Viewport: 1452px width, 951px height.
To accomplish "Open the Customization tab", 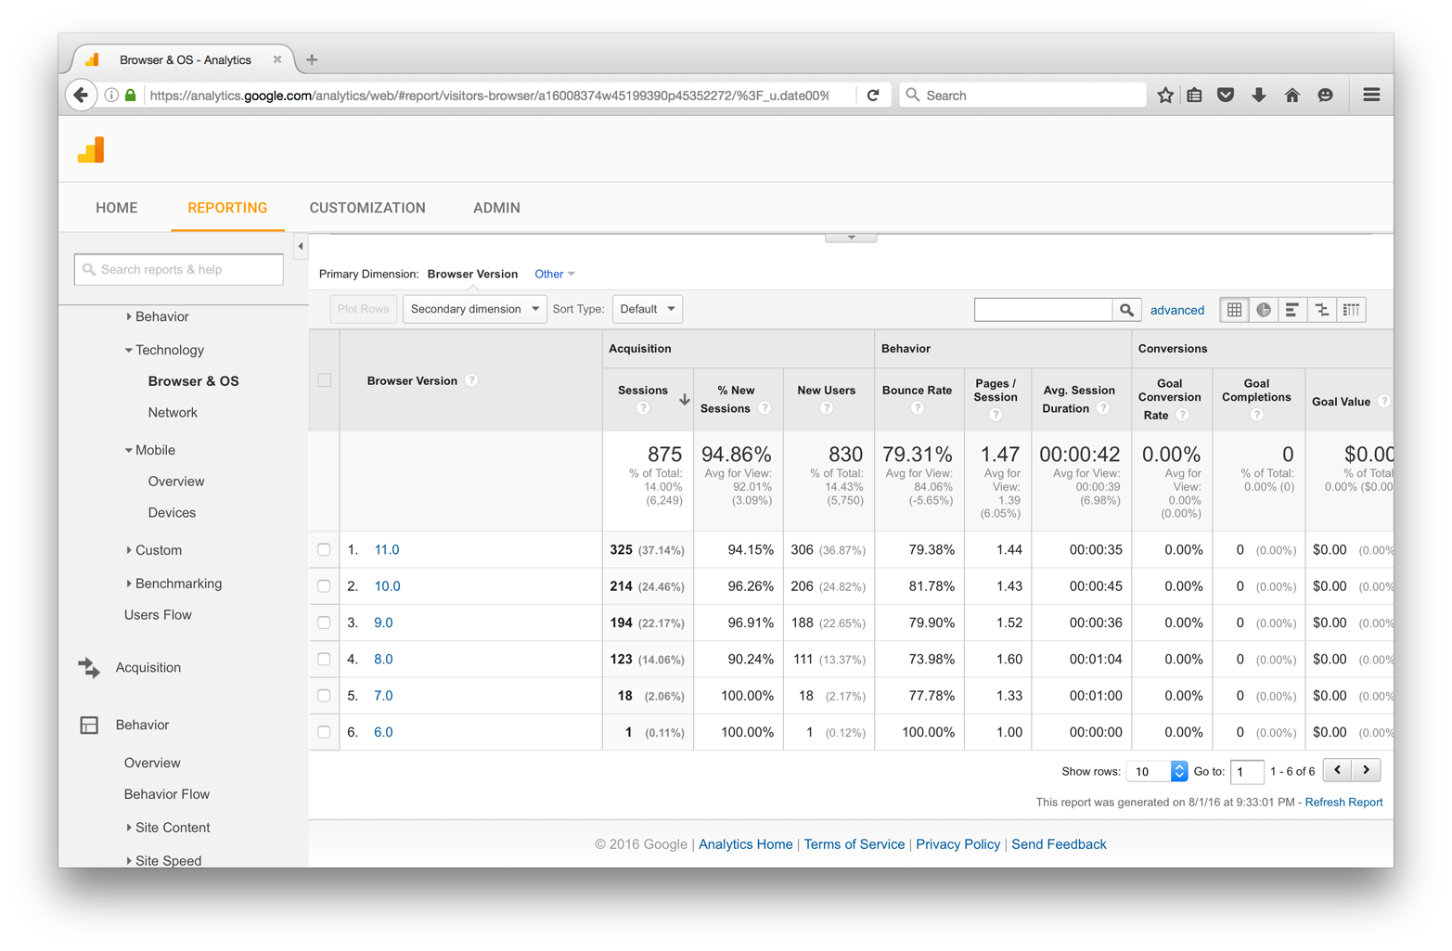I will pyautogui.click(x=367, y=208).
